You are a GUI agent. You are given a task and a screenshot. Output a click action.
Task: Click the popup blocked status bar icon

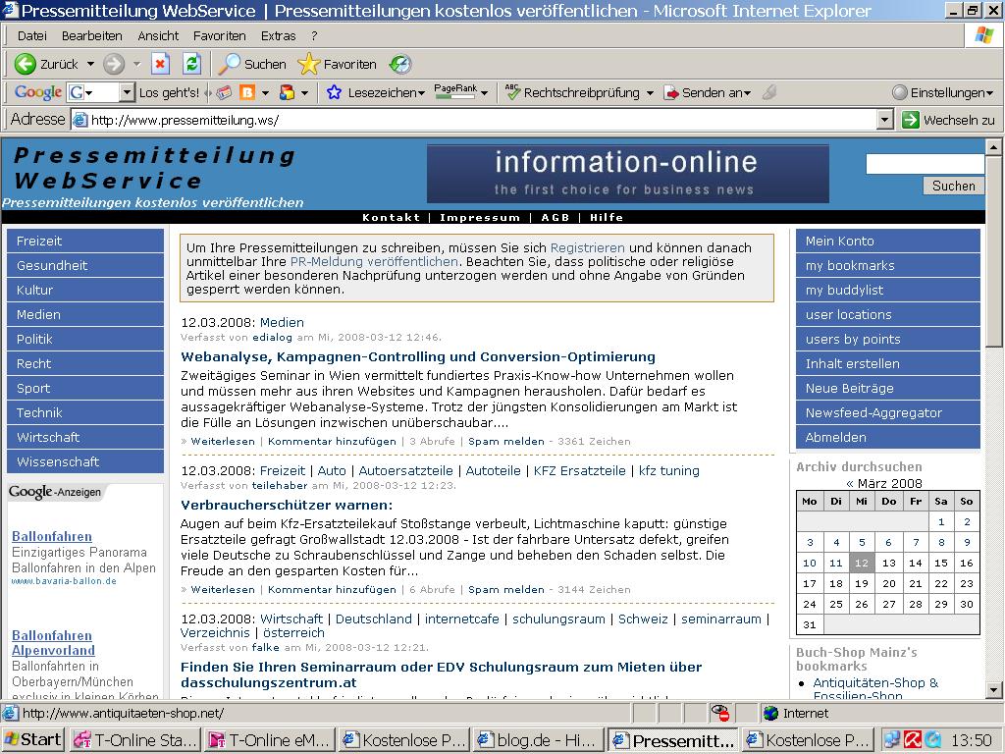coord(720,713)
